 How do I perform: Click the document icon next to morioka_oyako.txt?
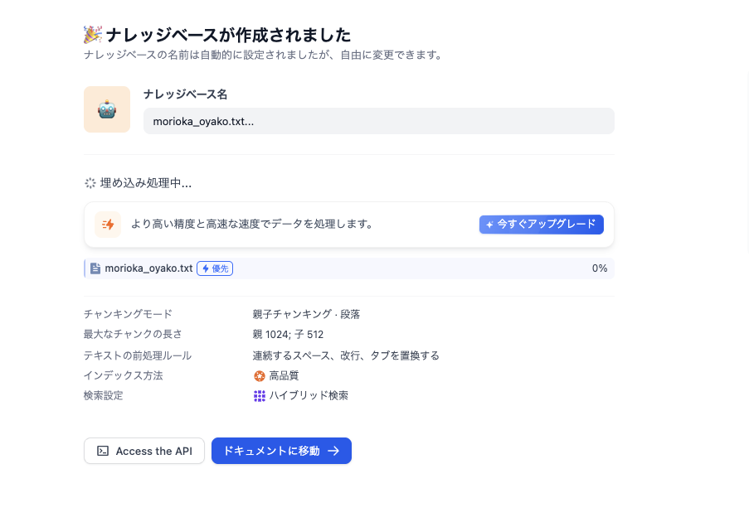[95, 268]
